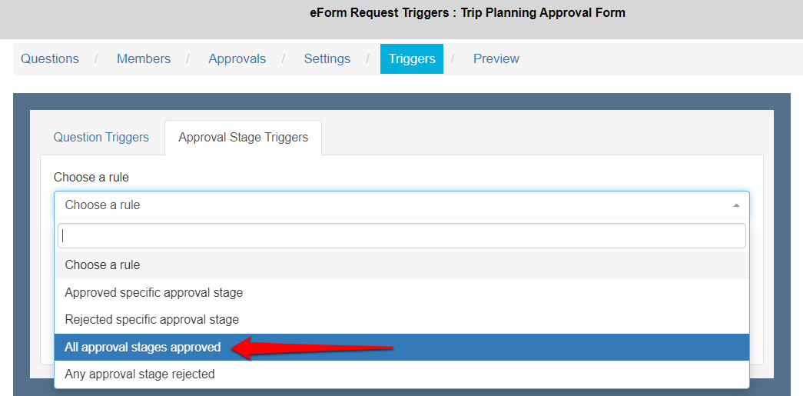803x396 pixels.
Task: Navigate to the Approvals section
Action: click(237, 58)
